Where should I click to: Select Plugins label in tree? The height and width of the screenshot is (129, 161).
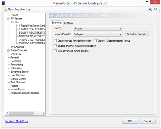[14, 86]
